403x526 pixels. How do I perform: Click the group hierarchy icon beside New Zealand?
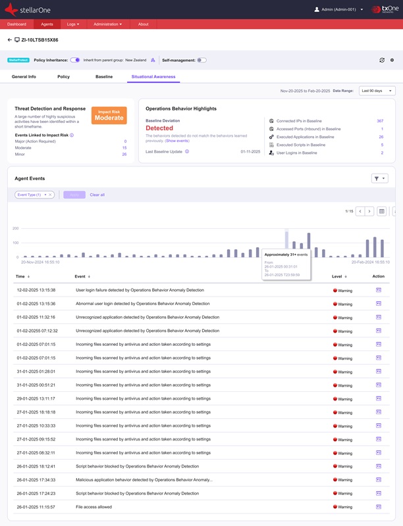click(153, 60)
